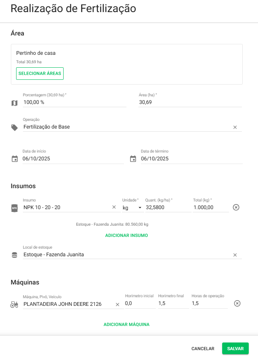Image resolution: width=258 pixels, height=357 pixels.
Task: Click the map icon beside Porcentagem field
Action: [x=14, y=103]
